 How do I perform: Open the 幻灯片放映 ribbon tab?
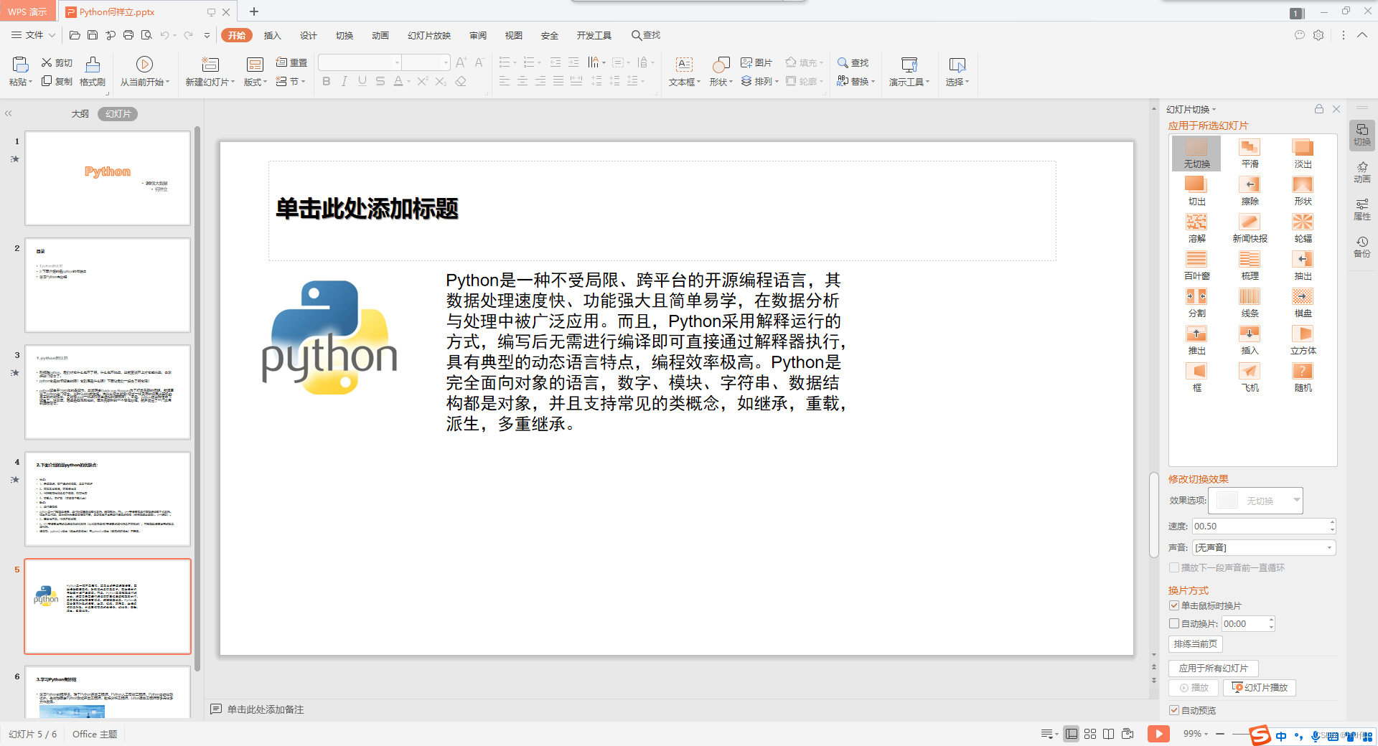429,35
